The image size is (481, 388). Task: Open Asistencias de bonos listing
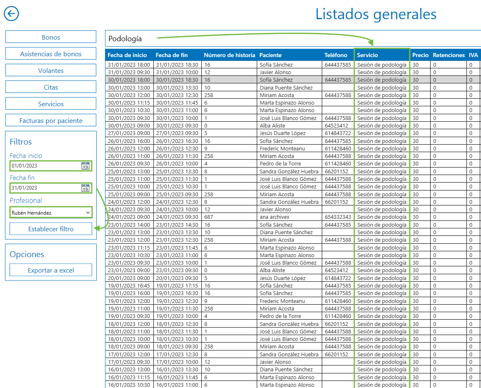[51, 54]
